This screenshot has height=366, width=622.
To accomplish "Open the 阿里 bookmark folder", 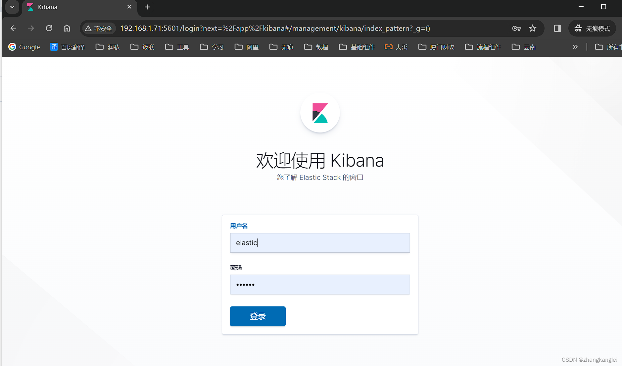I will (247, 47).
